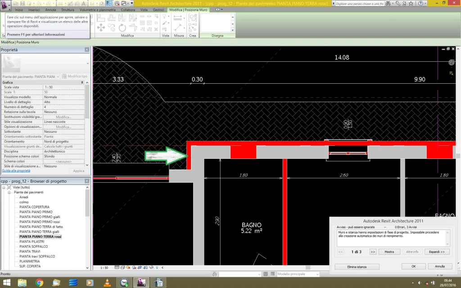Expand the Disegna gallery more arrow
Screen dimensions: 461x288
pos(233,30)
